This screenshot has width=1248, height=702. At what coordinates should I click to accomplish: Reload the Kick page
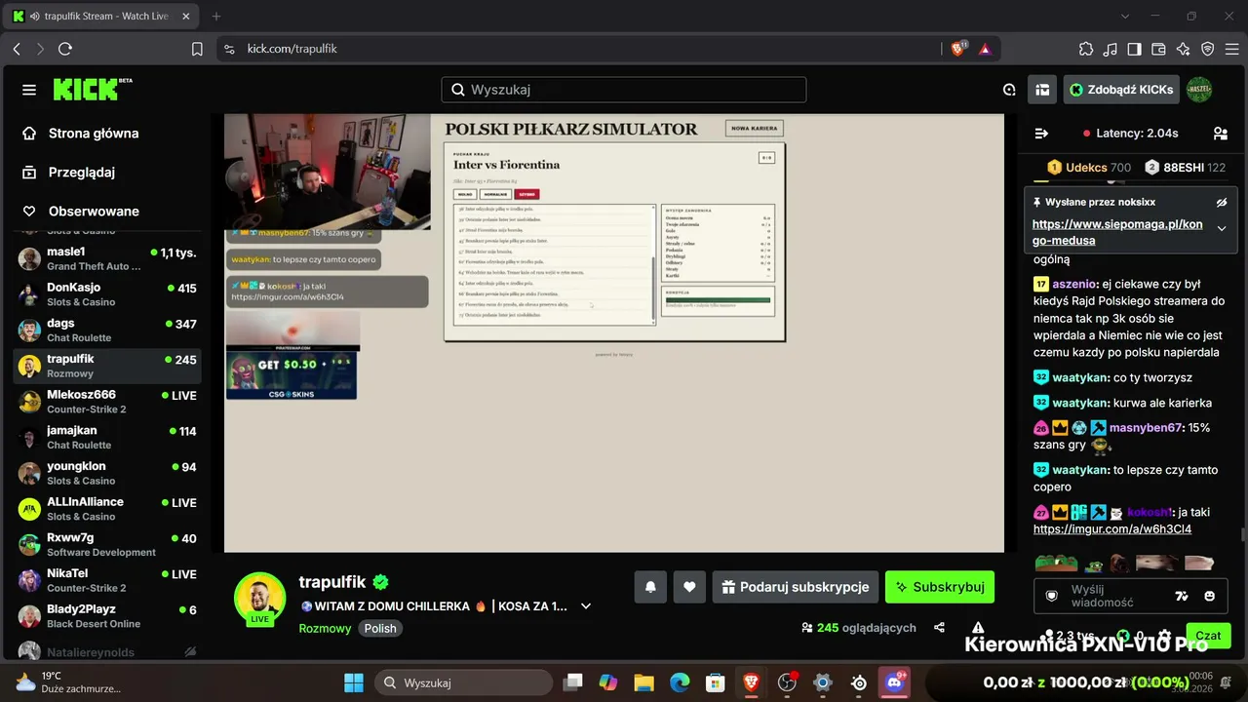point(65,49)
